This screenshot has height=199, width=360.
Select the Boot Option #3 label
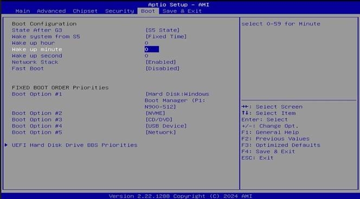point(37,120)
